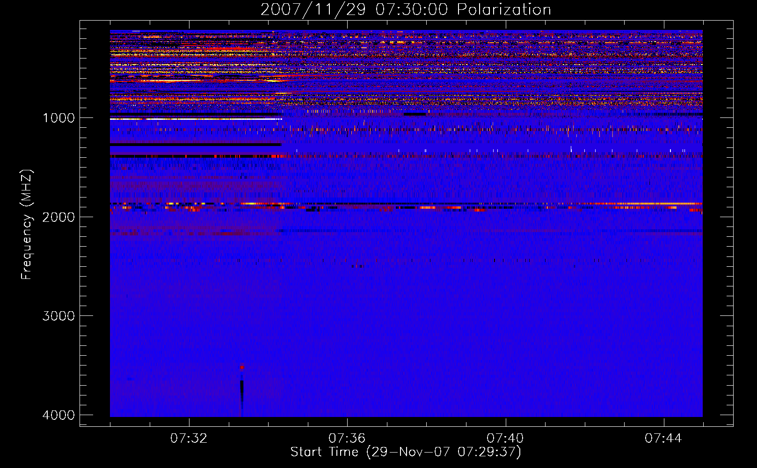
Task: Click the 3000 frequency tick label
Action: [58, 316]
